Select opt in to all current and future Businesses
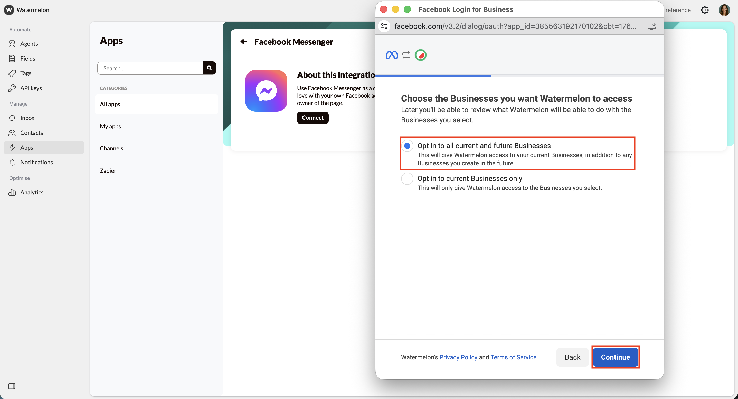 [407, 146]
